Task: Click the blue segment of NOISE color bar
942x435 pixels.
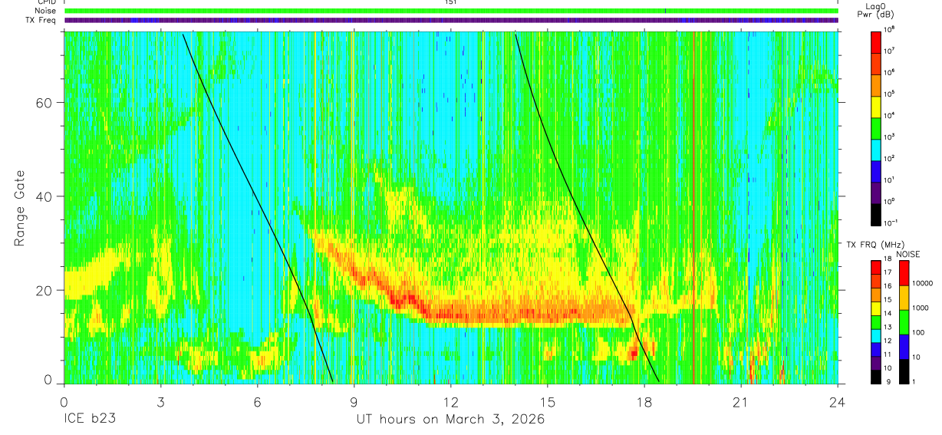Action: point(904,346)
